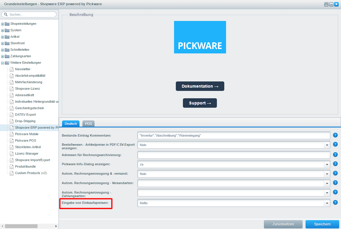Click the sidebar scrollbar right arrow

point(56,226)
